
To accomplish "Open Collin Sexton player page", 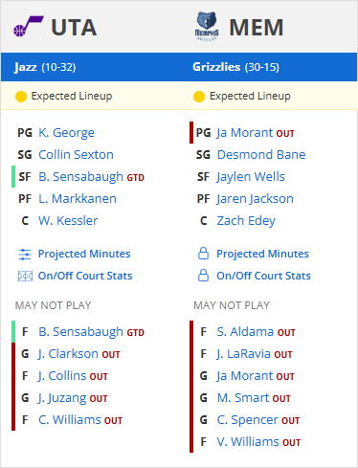I will click(x=76, y=155).
